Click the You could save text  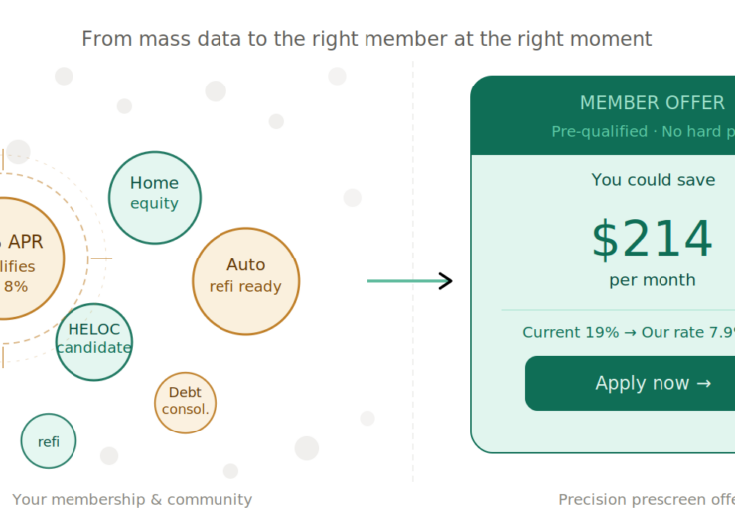653,180
